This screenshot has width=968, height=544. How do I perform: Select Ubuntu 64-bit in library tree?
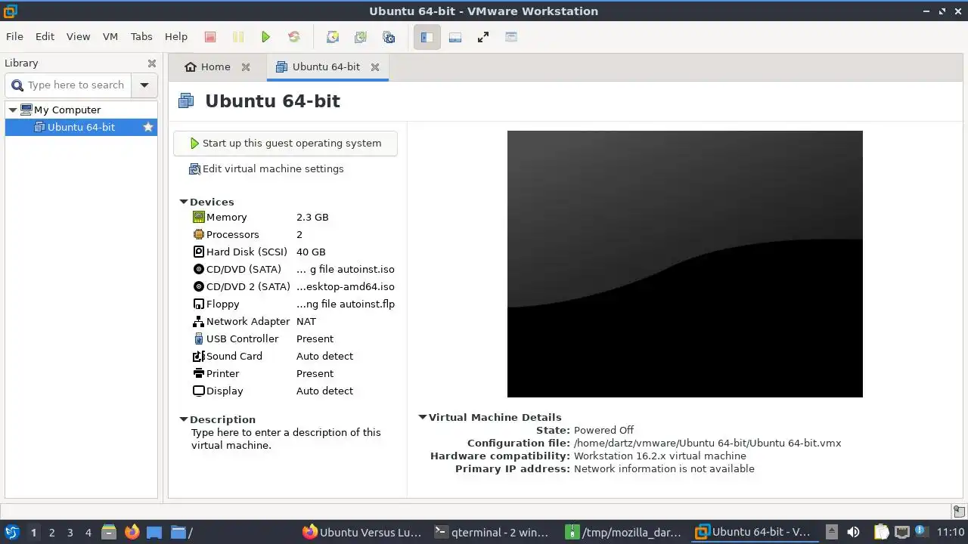pos(81,127)
